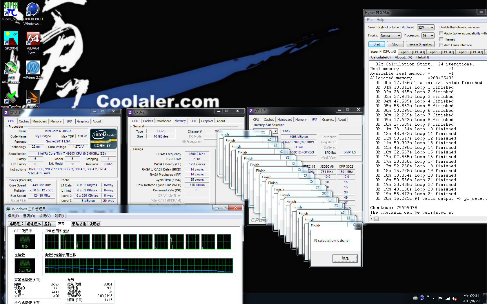The height and width of the screenshot is (304, 487).
Task: Enable the Audio service disable checkbox
Action: [x=441, y=33]
